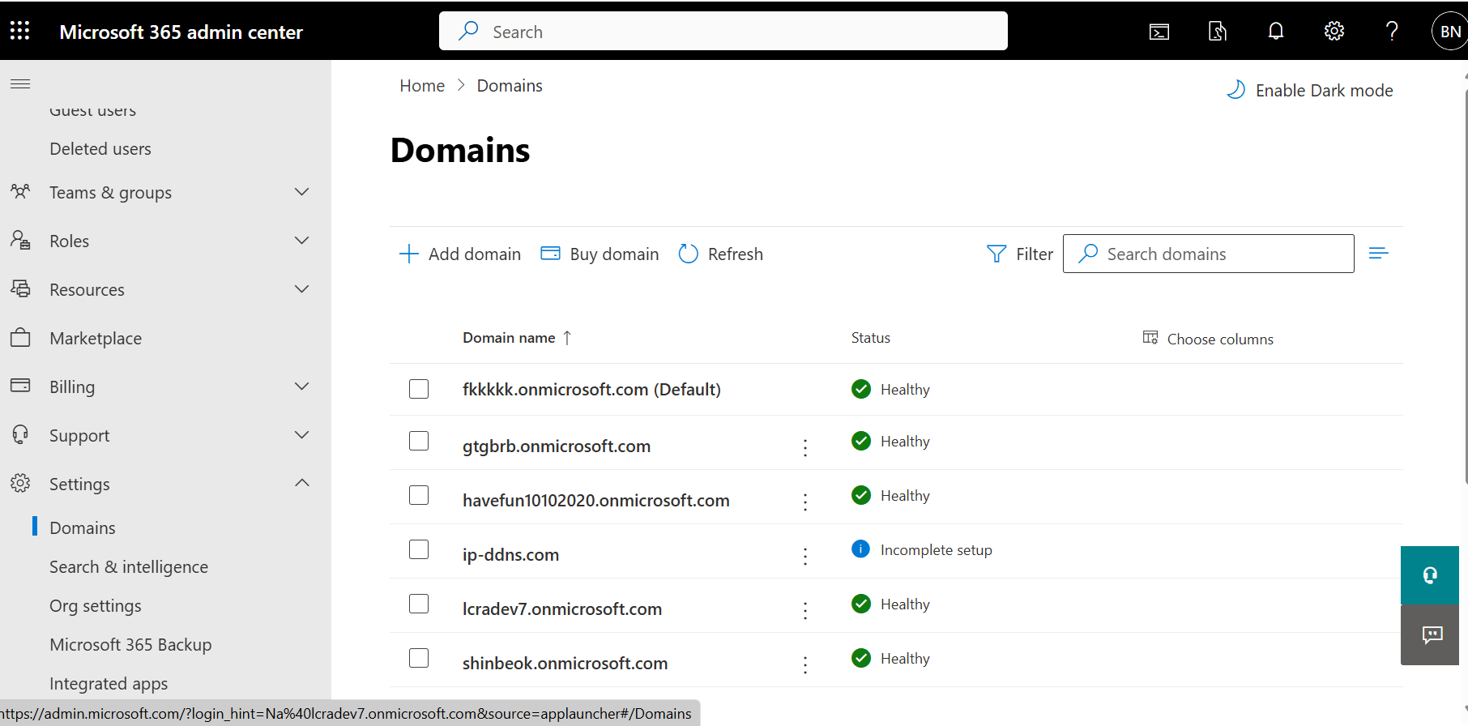Collapse the Settings chevron
Screen dimensions: 1468x726
pos(302,483)
